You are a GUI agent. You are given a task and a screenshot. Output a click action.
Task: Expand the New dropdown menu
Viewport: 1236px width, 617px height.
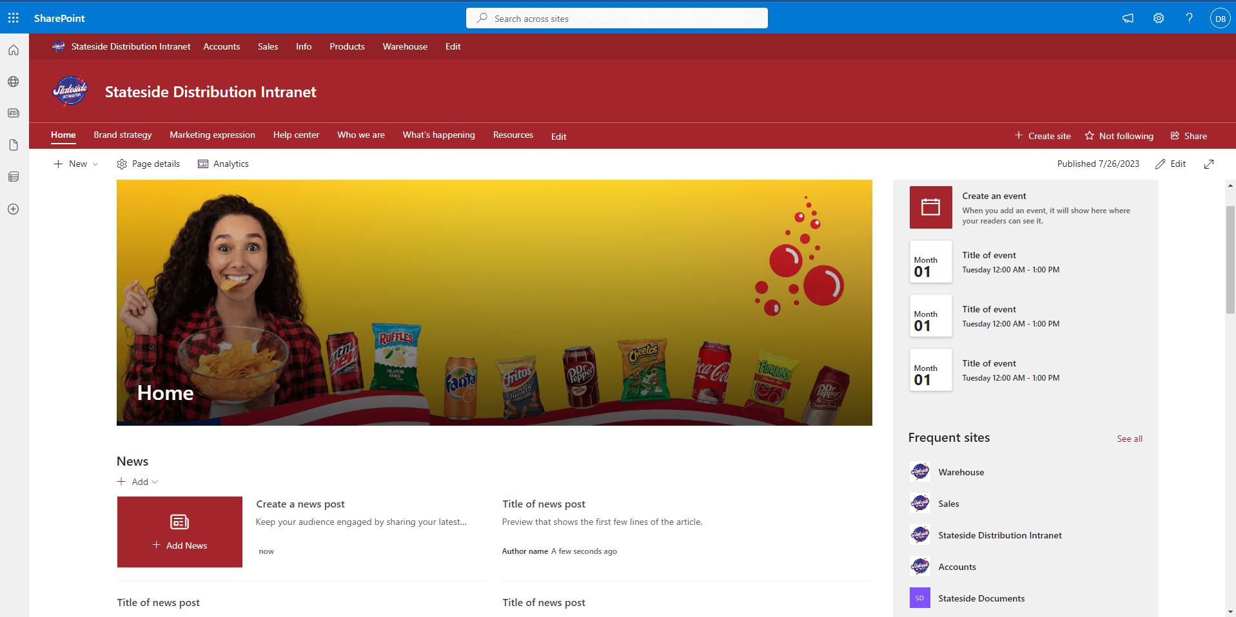[x=76, y=164]
